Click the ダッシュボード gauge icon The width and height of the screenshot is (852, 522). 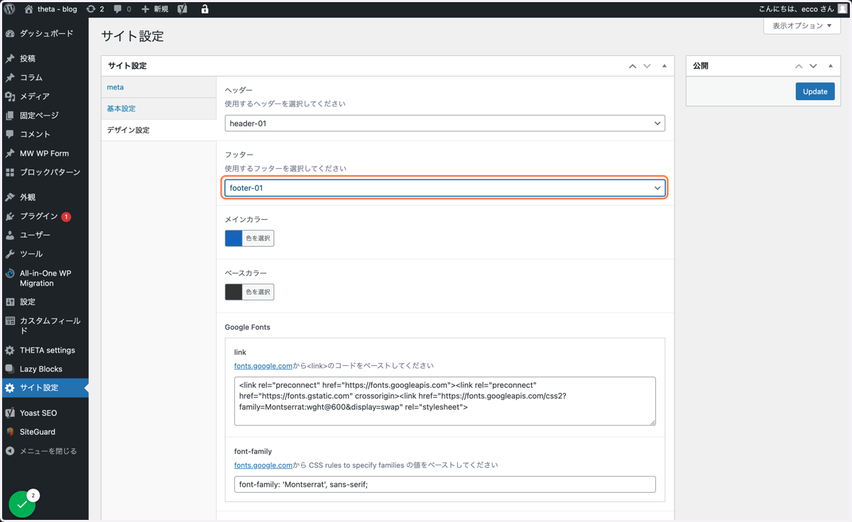pyautogui.click(x=10, y=34)
